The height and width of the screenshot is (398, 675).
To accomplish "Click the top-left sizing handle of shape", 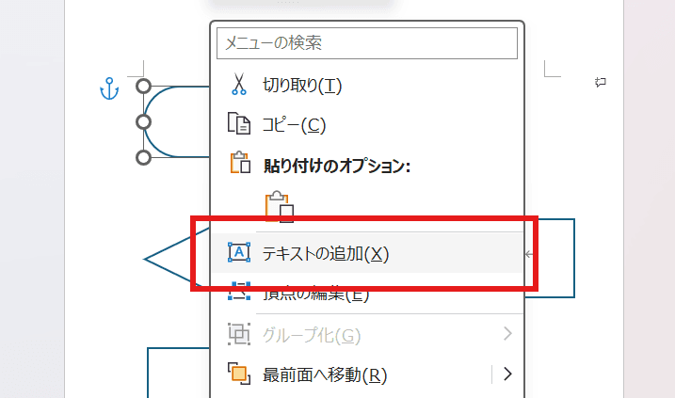I will pyautogui.click(x=144, y=86).
